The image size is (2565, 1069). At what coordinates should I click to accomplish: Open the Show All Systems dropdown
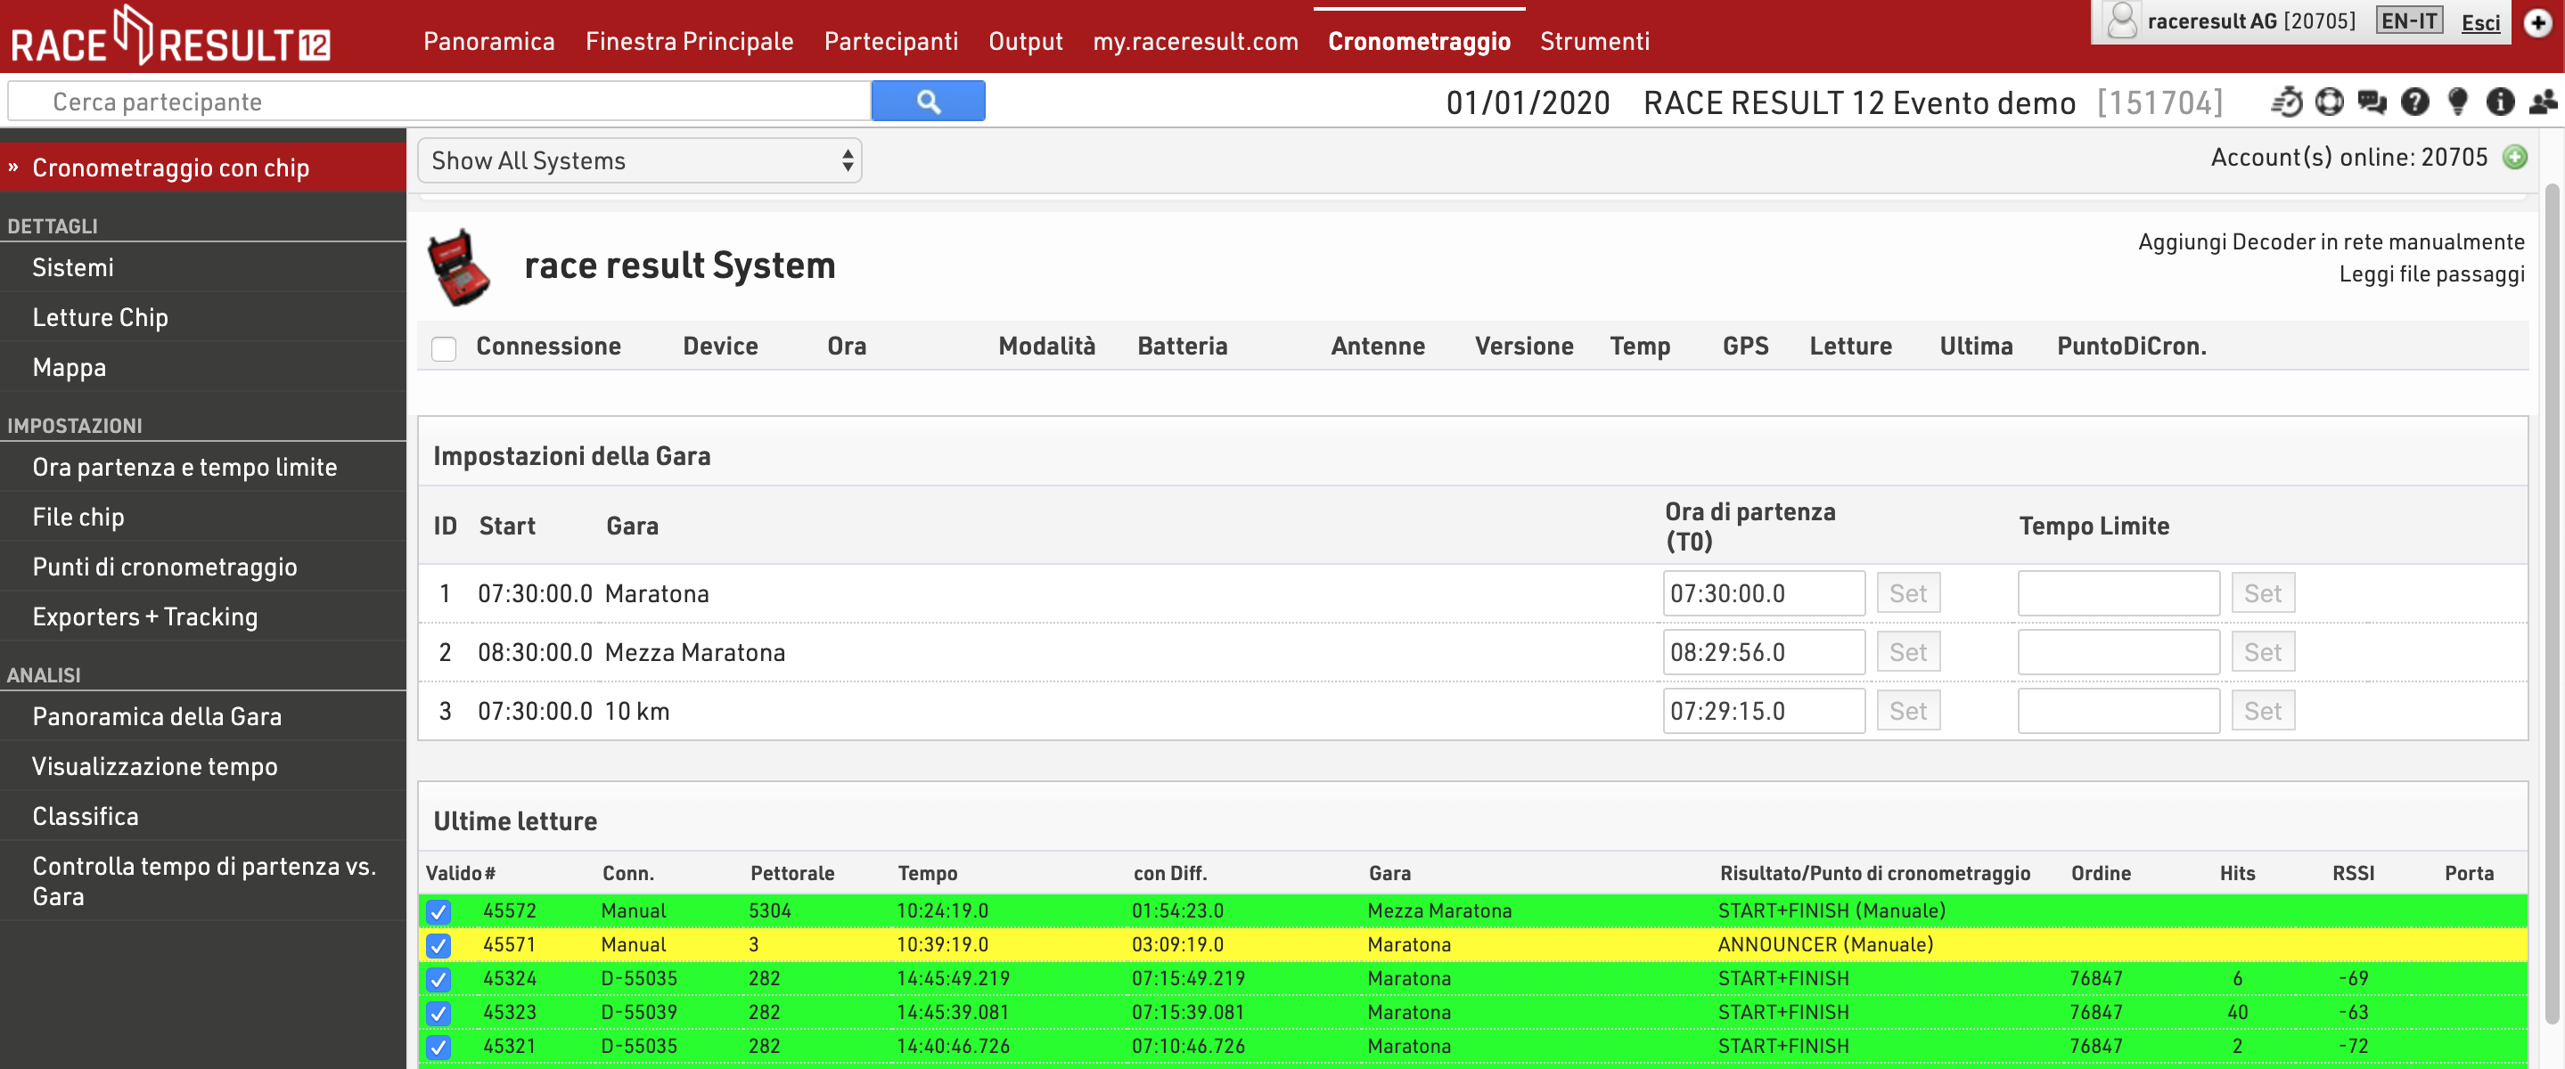639,160
